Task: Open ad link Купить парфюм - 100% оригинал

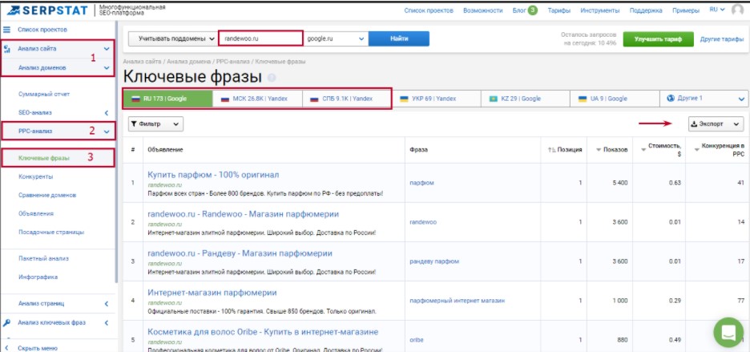Action: tap(213, 175)
